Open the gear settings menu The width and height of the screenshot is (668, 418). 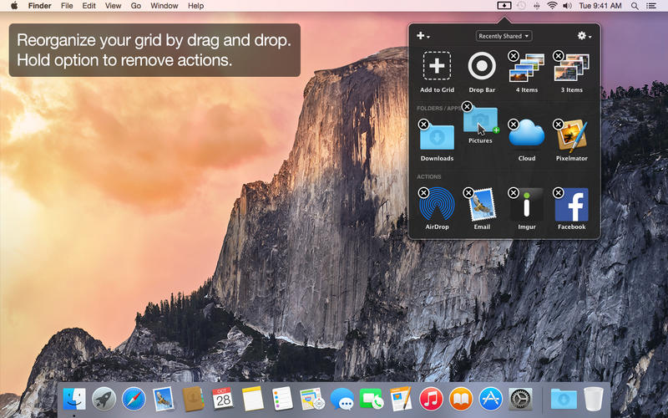(584, 36)
